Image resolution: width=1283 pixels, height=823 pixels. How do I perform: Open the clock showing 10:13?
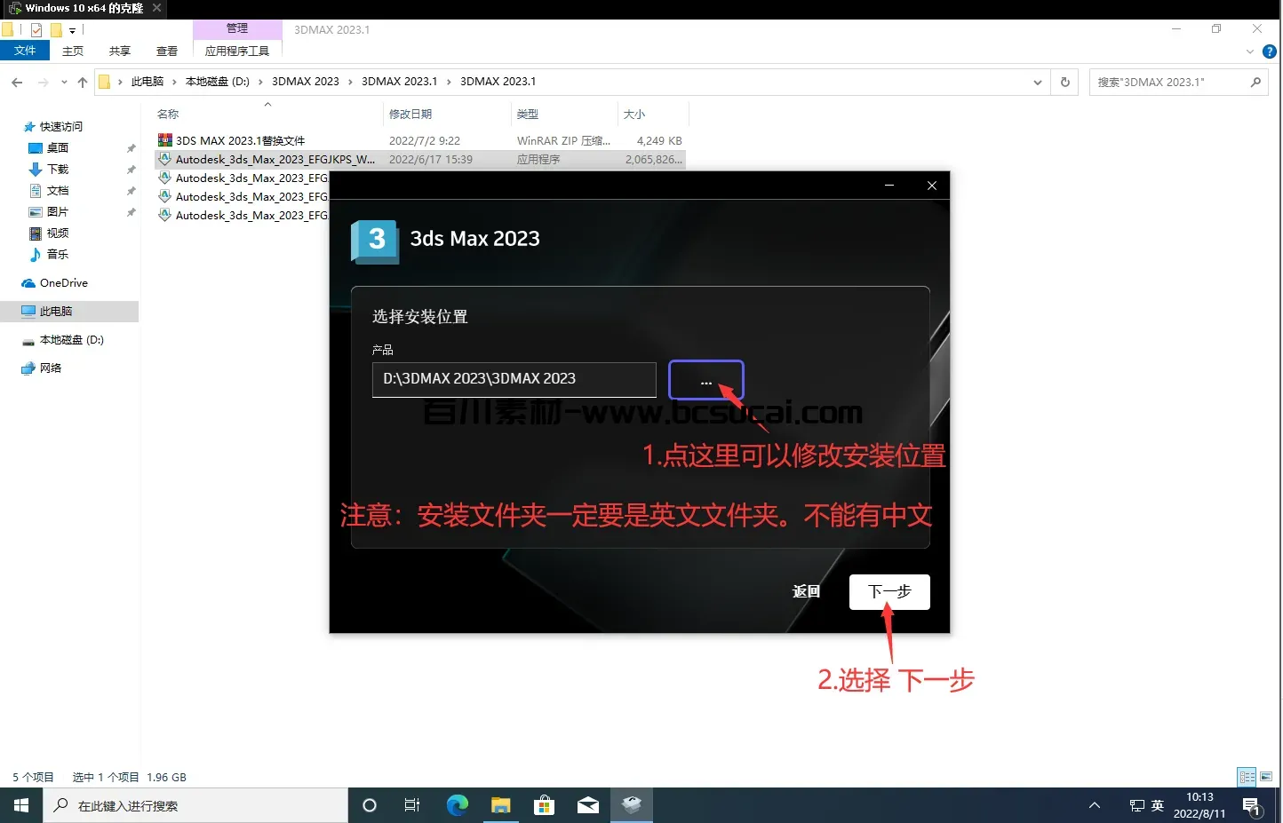coord(1199,805)
